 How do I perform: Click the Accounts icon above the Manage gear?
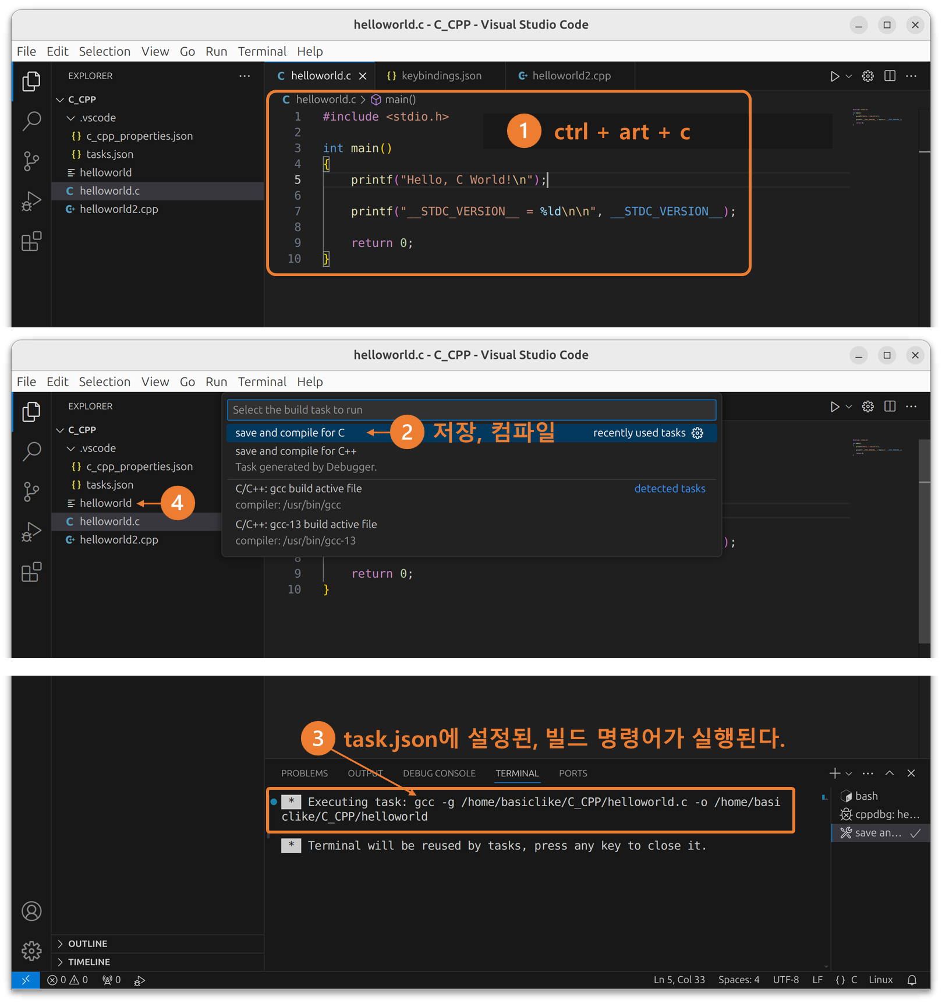(31, 911)
